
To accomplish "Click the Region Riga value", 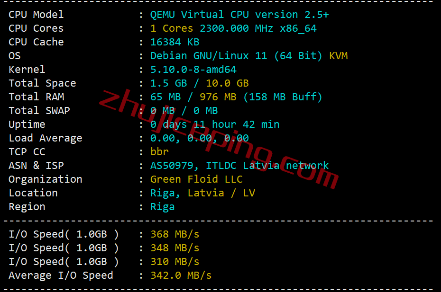I will click(162, 207).
